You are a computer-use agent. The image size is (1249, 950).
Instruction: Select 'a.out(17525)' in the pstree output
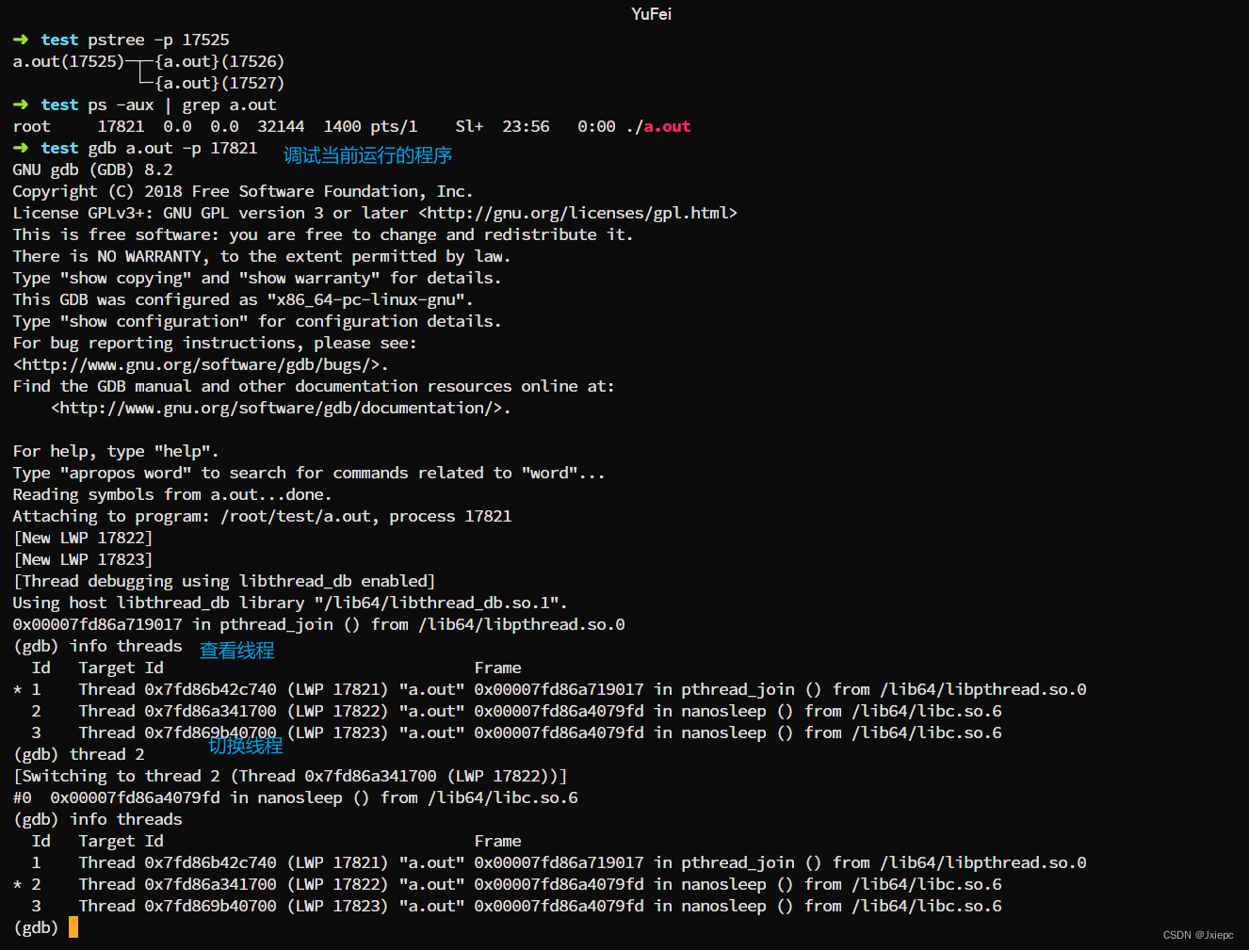pos(69,61)
